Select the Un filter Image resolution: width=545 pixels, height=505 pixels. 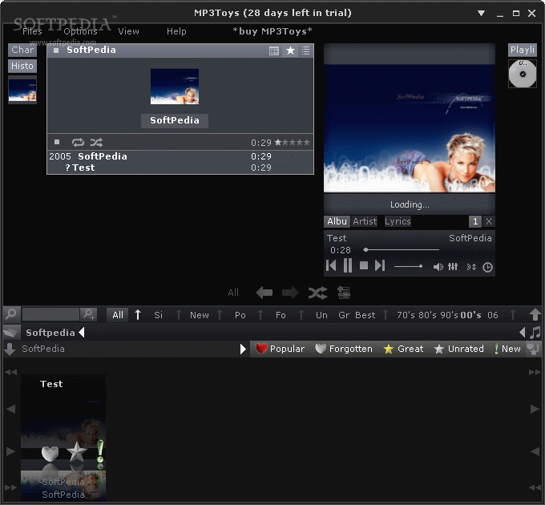[321, 315]
